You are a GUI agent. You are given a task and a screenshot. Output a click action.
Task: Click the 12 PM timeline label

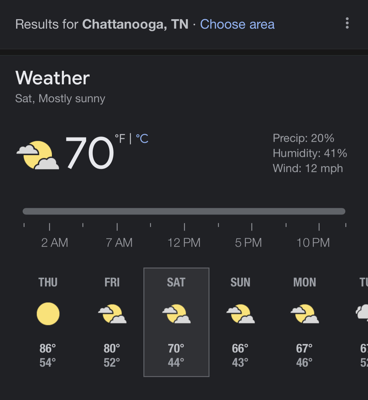coord(184,242)
